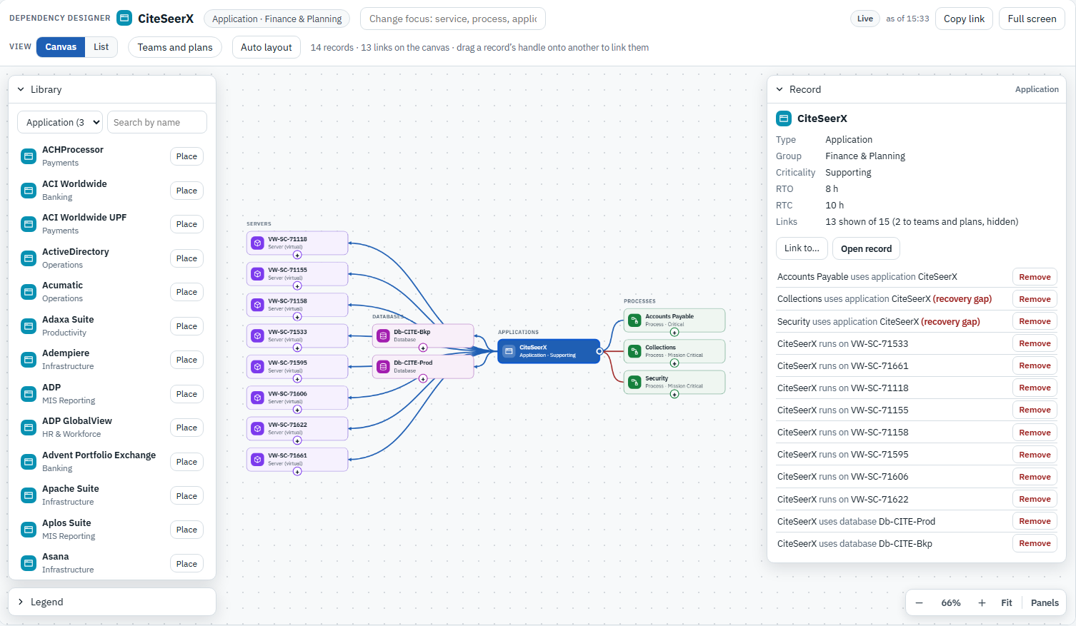Click the Security process node icon
The height and width of the screenshot is (626, 1076).
click(x=634, y=382)
